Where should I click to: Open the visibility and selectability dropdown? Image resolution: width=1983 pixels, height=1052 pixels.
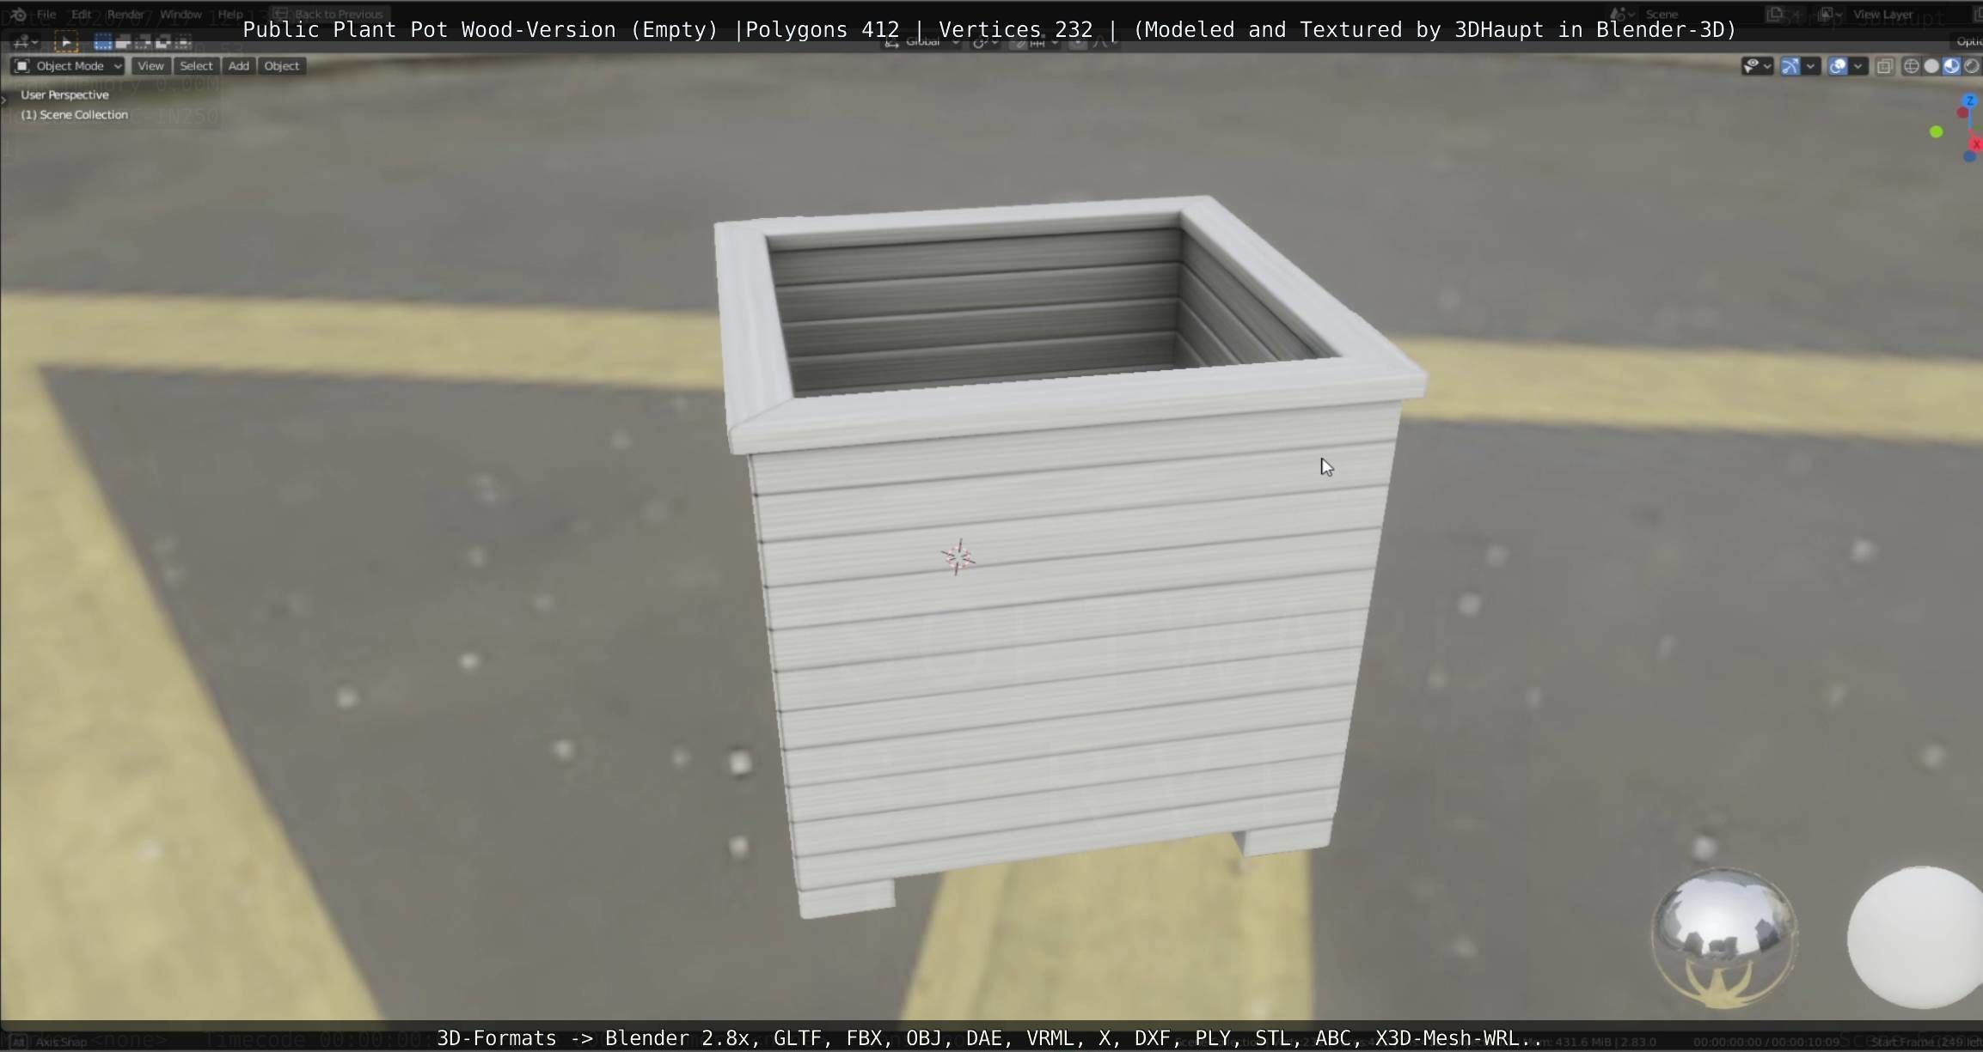pos(1767,66)
